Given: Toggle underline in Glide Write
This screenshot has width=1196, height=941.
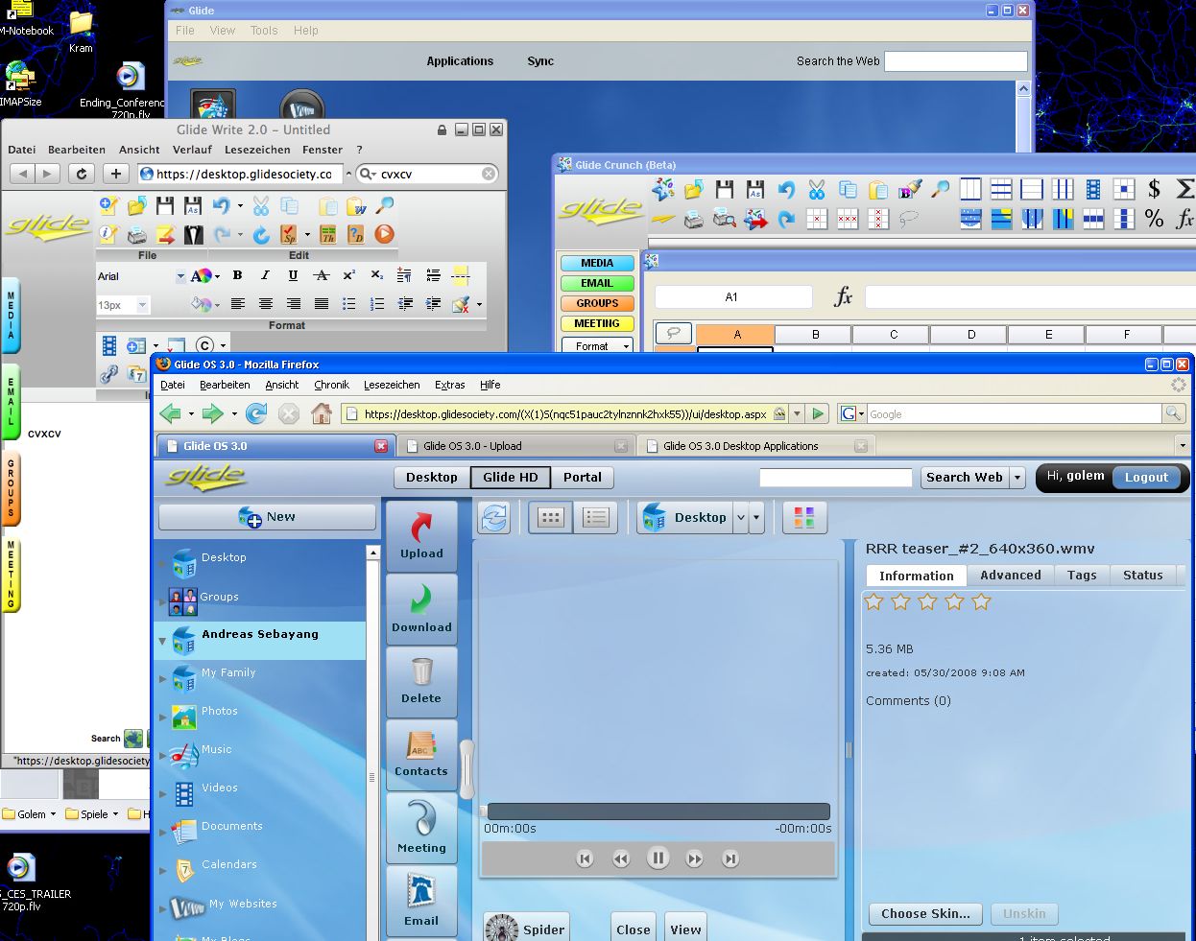Looking at the screenshot, I should pos(293,275).
